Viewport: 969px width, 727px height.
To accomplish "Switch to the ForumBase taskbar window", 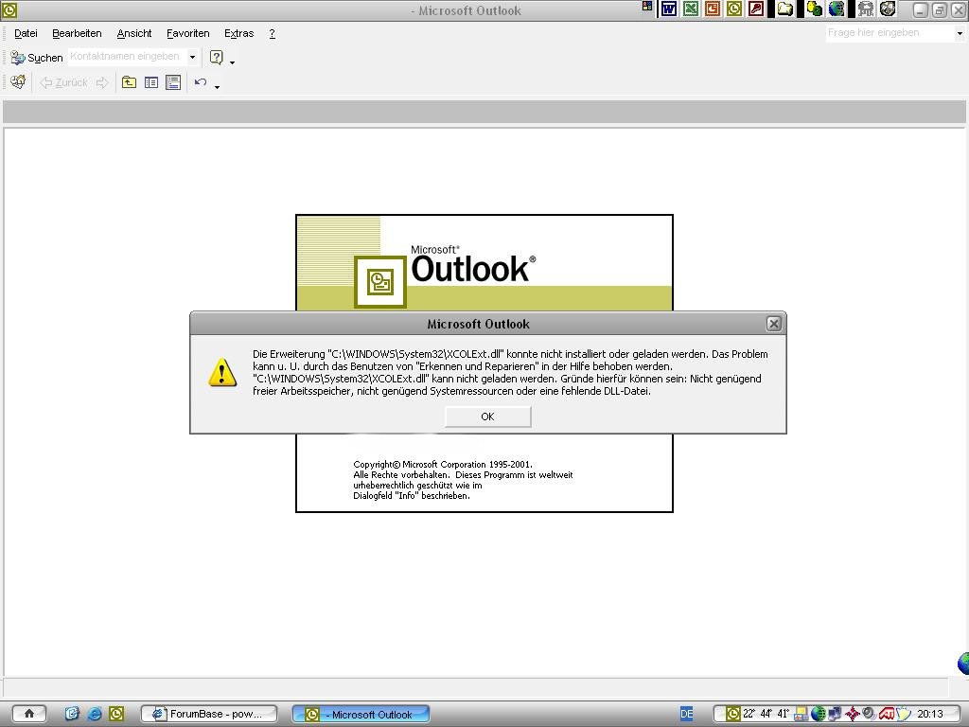I will pos(209,714).
